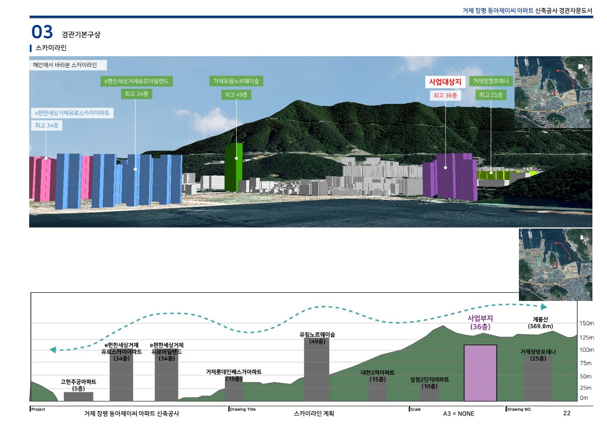Click the 해안에서 바라본 스카이라인 caption box
The height and width of the screenshot is (429, 607).
coord(69,65)
